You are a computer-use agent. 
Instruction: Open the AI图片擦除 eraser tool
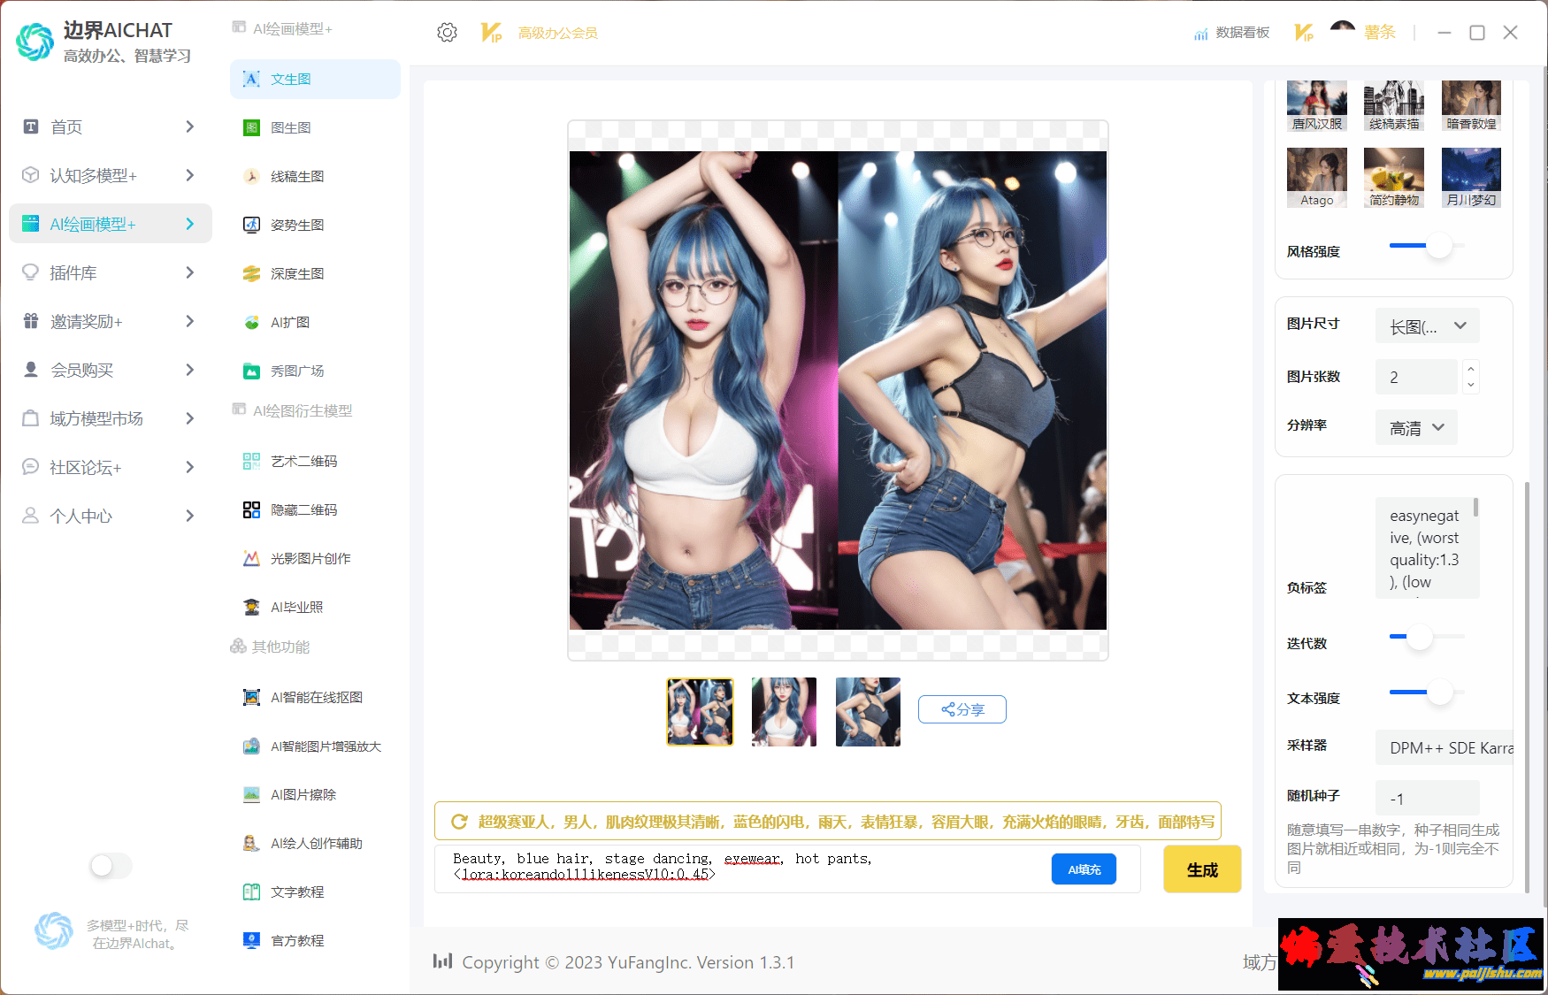[252, 795]
